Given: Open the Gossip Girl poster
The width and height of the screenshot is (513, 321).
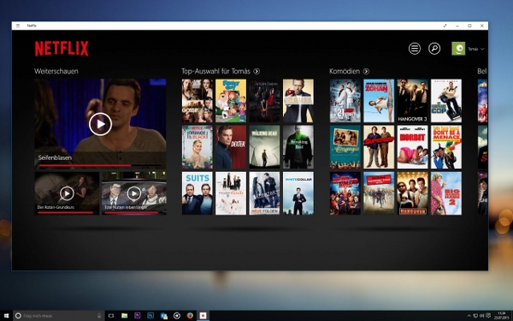Looking at the screenshot, I should (197, 100).
